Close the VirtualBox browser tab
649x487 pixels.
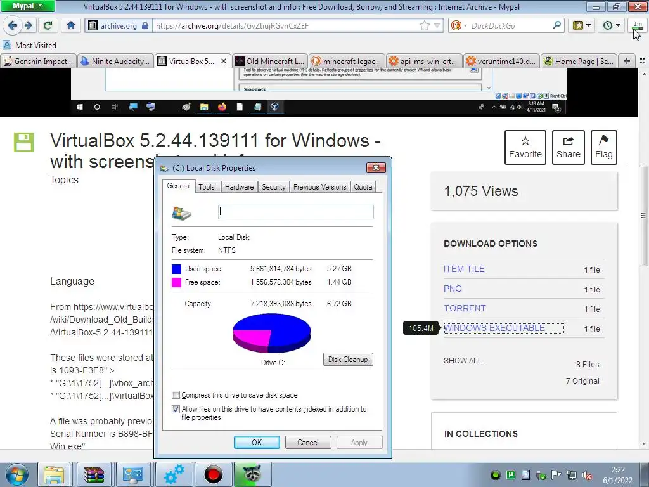coord(224,62)
